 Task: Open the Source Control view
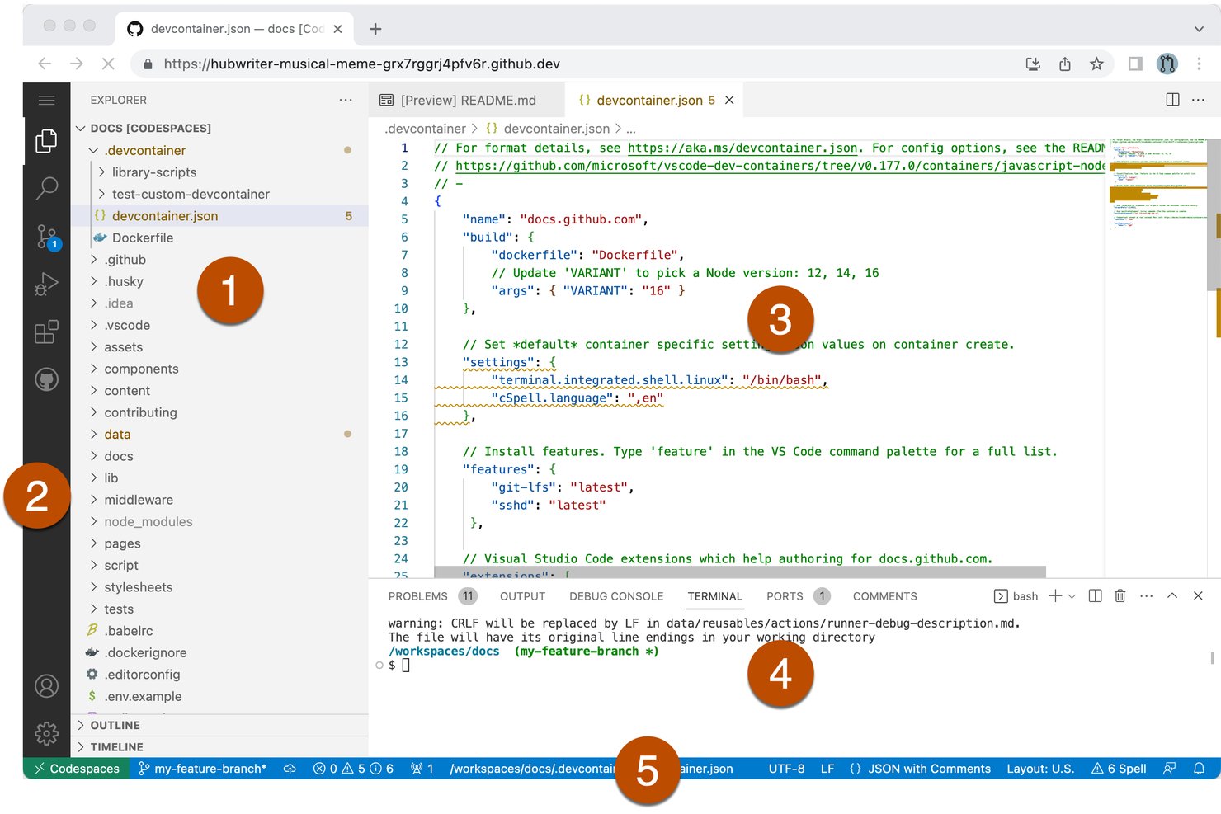(x=46, y=237)
